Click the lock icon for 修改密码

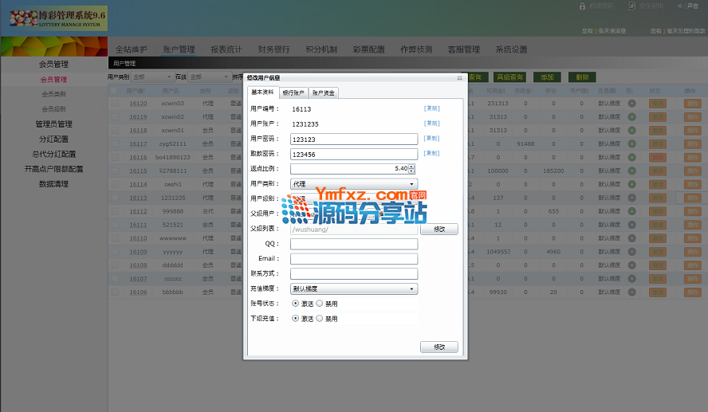(581, 6)
